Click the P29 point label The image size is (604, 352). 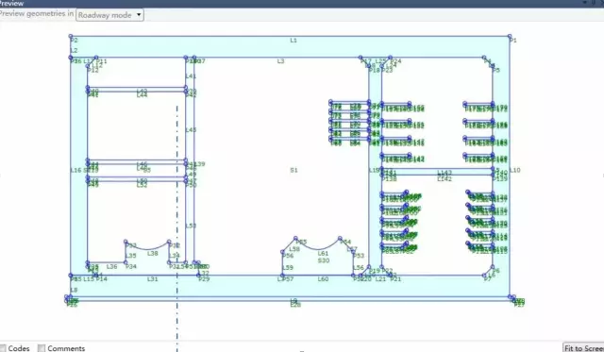(204, 278)
